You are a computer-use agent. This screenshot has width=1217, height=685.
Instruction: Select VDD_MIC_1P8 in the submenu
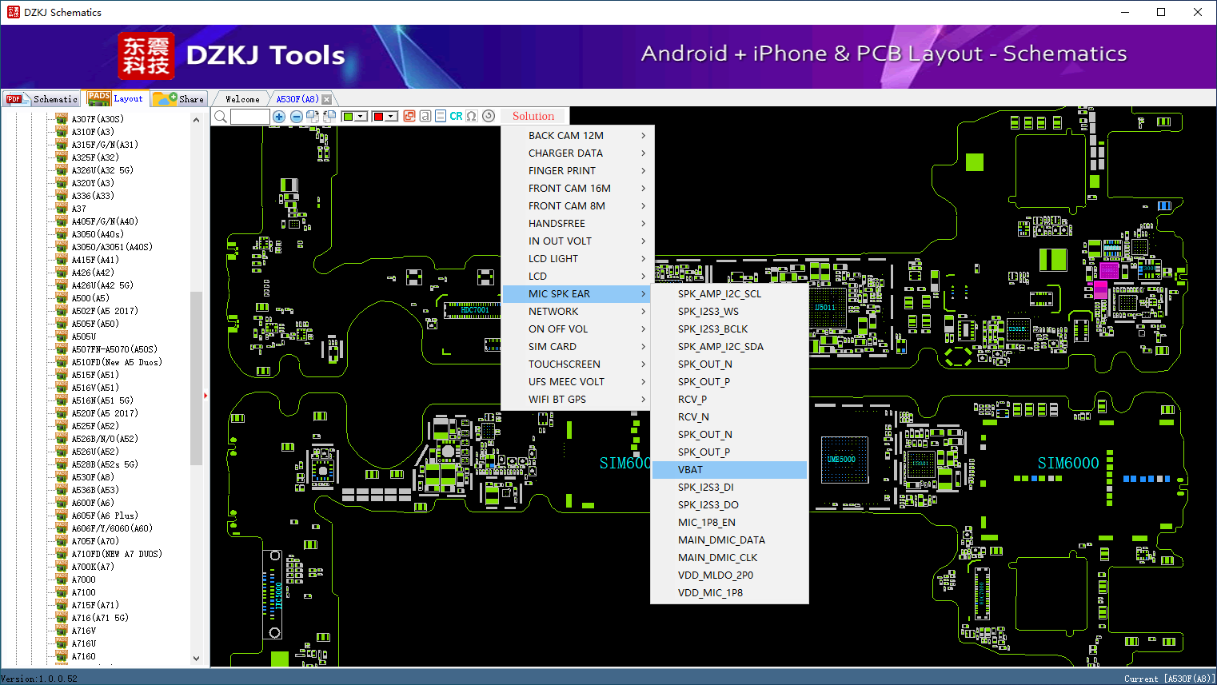(x=729, y=593)
